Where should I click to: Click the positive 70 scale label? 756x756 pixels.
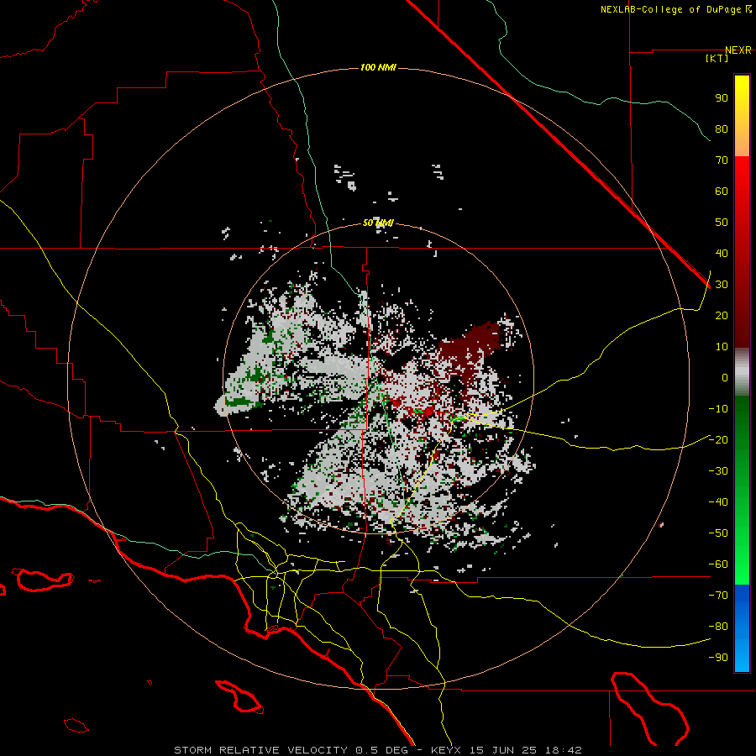click(722, 160)
